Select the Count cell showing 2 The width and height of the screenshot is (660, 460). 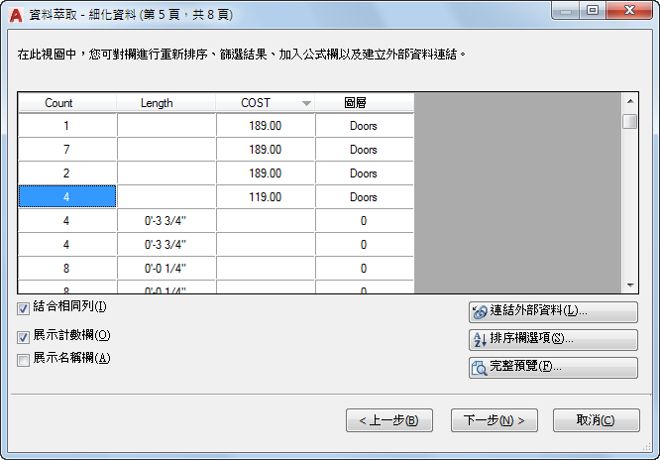pos(67,173)
